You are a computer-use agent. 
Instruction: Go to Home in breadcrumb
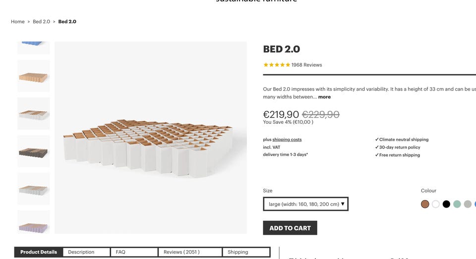[18, 22]
